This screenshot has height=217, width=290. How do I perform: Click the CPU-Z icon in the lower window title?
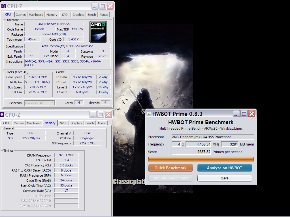coord(2,115)
